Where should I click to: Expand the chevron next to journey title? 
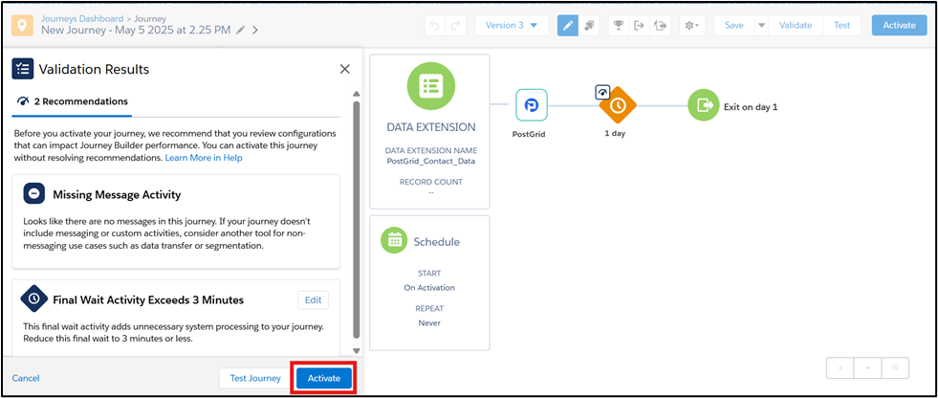[255, 30]
